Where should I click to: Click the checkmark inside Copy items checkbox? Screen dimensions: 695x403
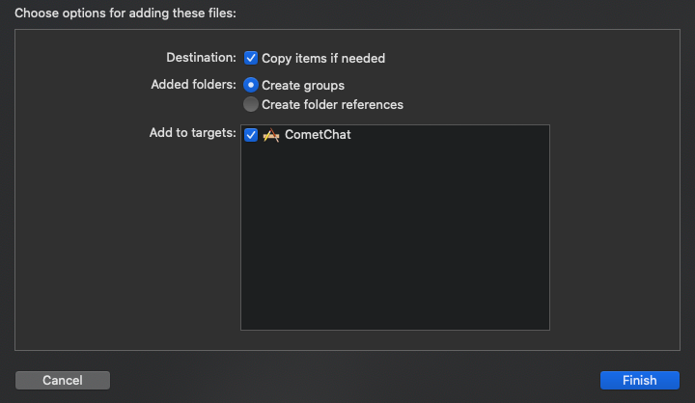[251, 58]
